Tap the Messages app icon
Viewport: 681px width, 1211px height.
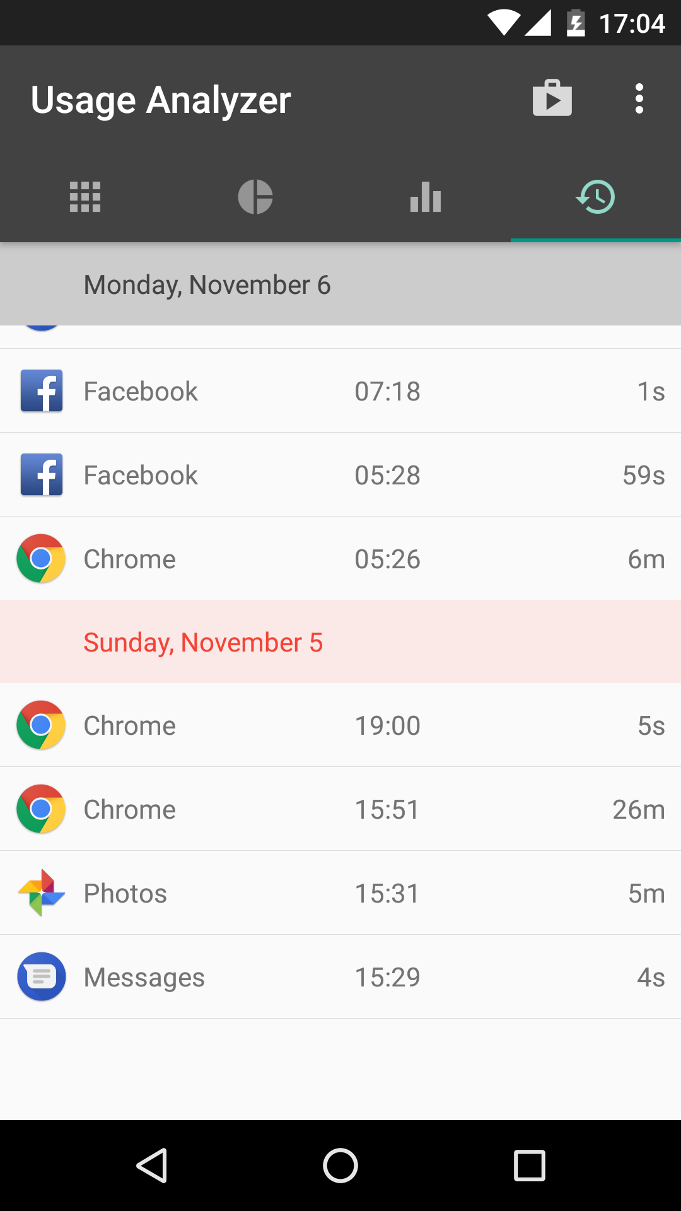pyautogui.click(x=42, y=977)
